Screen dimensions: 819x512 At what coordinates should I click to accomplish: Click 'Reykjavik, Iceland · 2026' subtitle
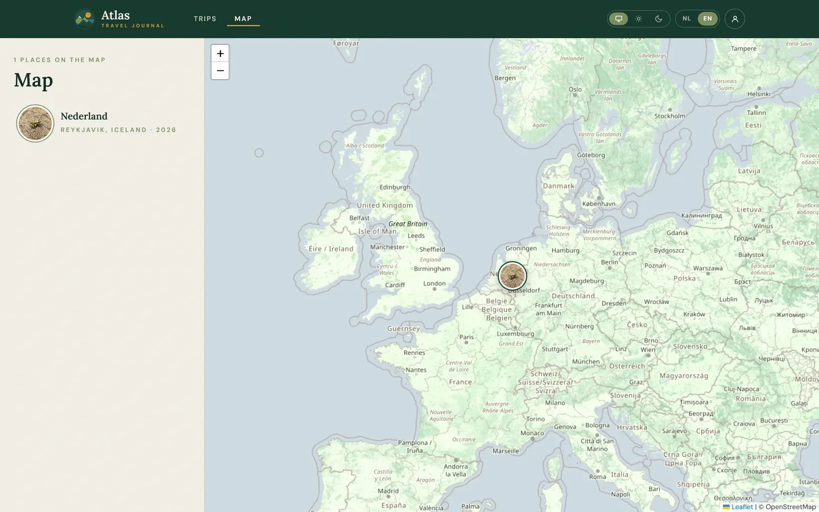point(119,130)
